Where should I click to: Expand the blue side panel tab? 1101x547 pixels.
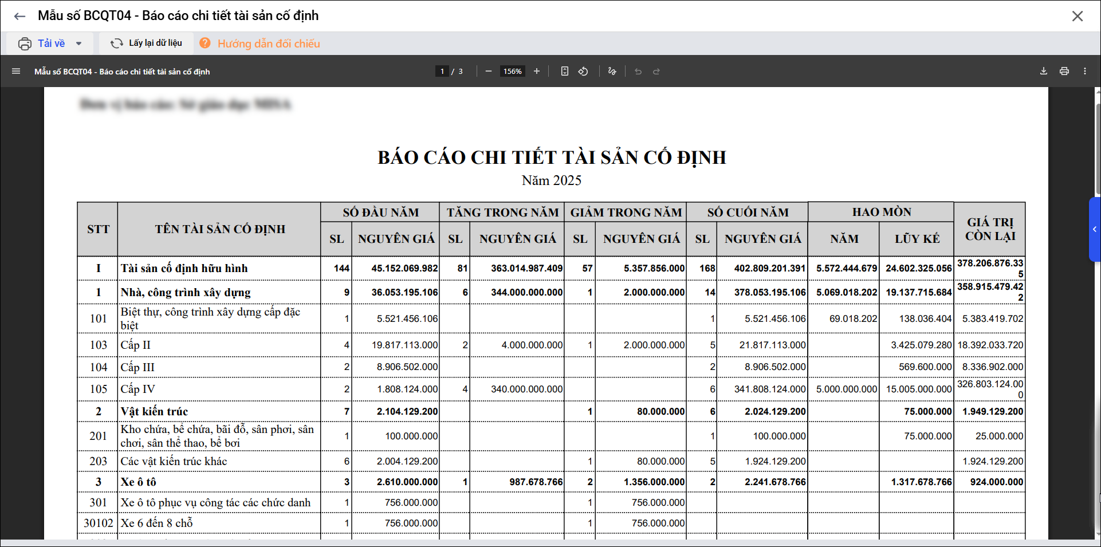(1095, 229)
